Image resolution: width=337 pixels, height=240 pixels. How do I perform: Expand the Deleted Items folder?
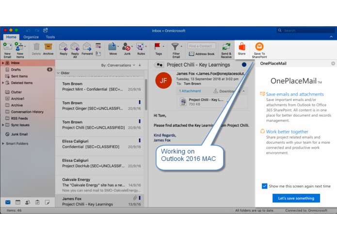[3, 83]
